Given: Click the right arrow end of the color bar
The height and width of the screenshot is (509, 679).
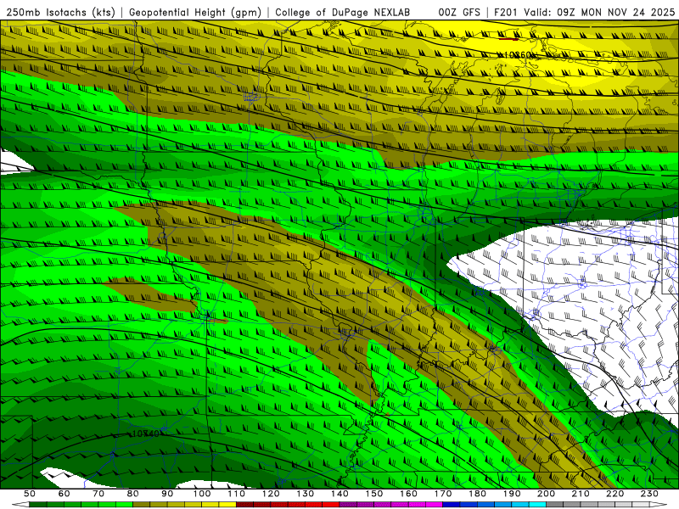Looking at the screenshot, I should pos(659,505).
